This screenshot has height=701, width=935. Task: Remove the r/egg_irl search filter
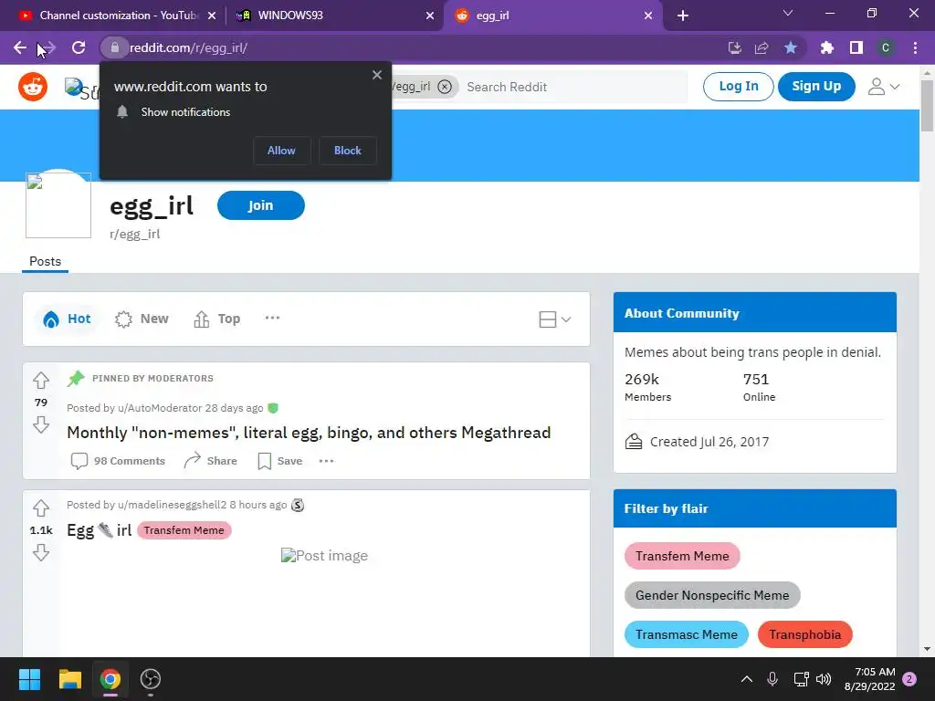coord(445,87)
